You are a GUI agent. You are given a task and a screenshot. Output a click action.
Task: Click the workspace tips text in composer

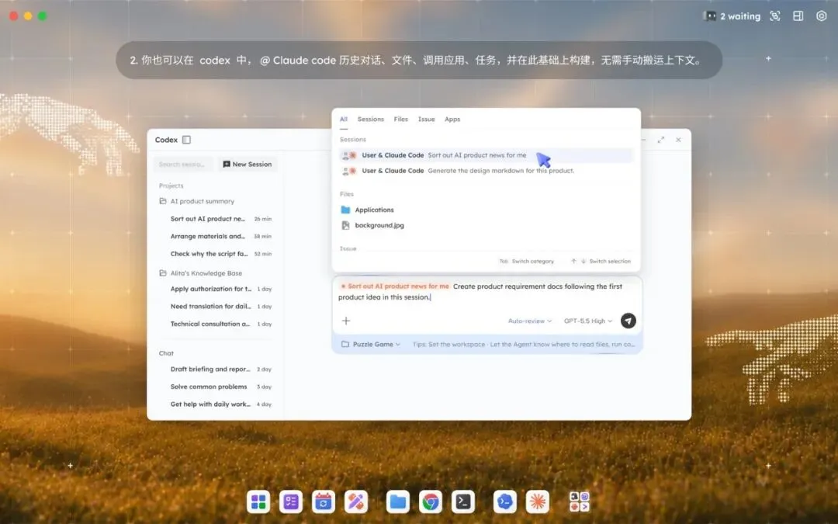point(523,345)
